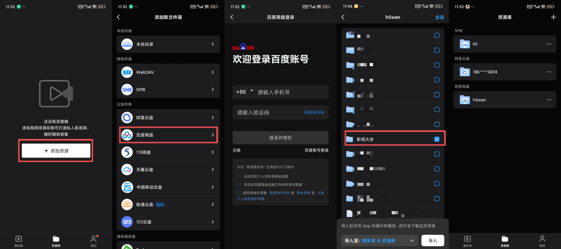Check the 请您阅读并同意 agreement box

point(239,193)
